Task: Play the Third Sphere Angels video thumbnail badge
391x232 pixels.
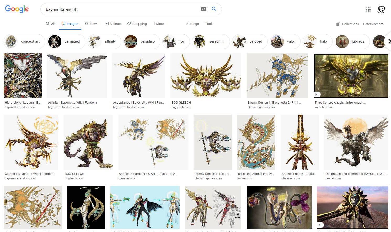Action: (x=317, y=95)
